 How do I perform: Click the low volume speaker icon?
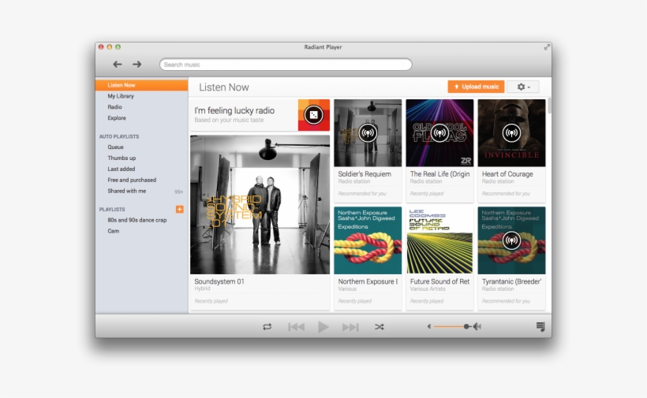(x=429, y=326)
